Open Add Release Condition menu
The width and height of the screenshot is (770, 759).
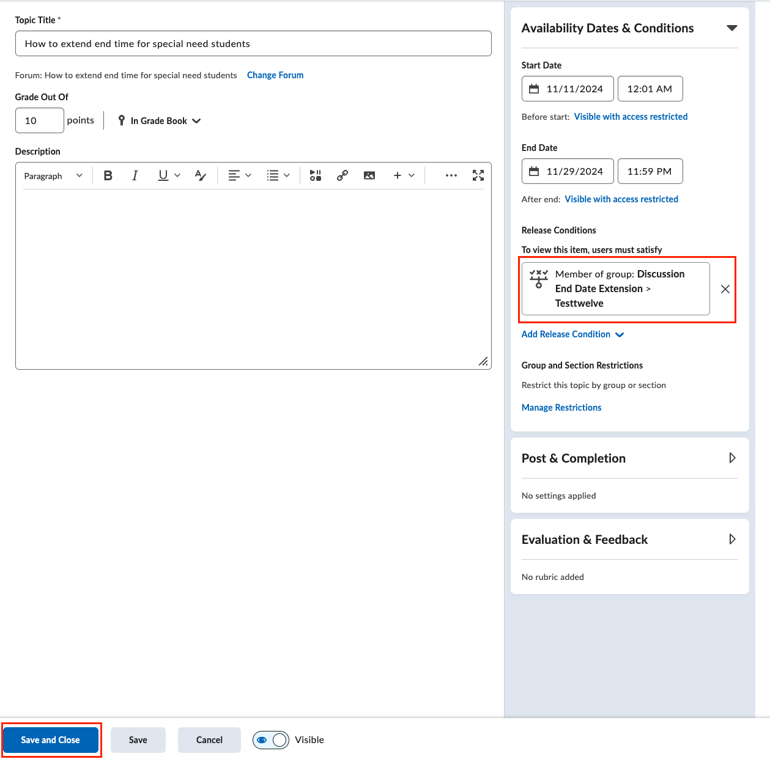coord(572,334)
